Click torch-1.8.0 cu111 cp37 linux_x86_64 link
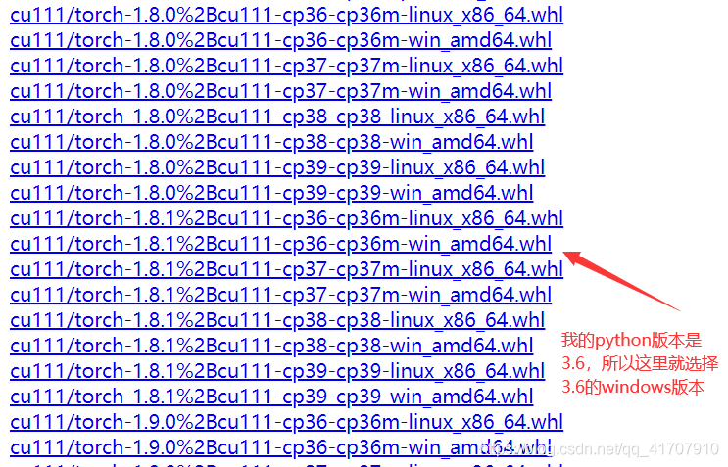The image size is (728, 467). click(x=286, y=67)
